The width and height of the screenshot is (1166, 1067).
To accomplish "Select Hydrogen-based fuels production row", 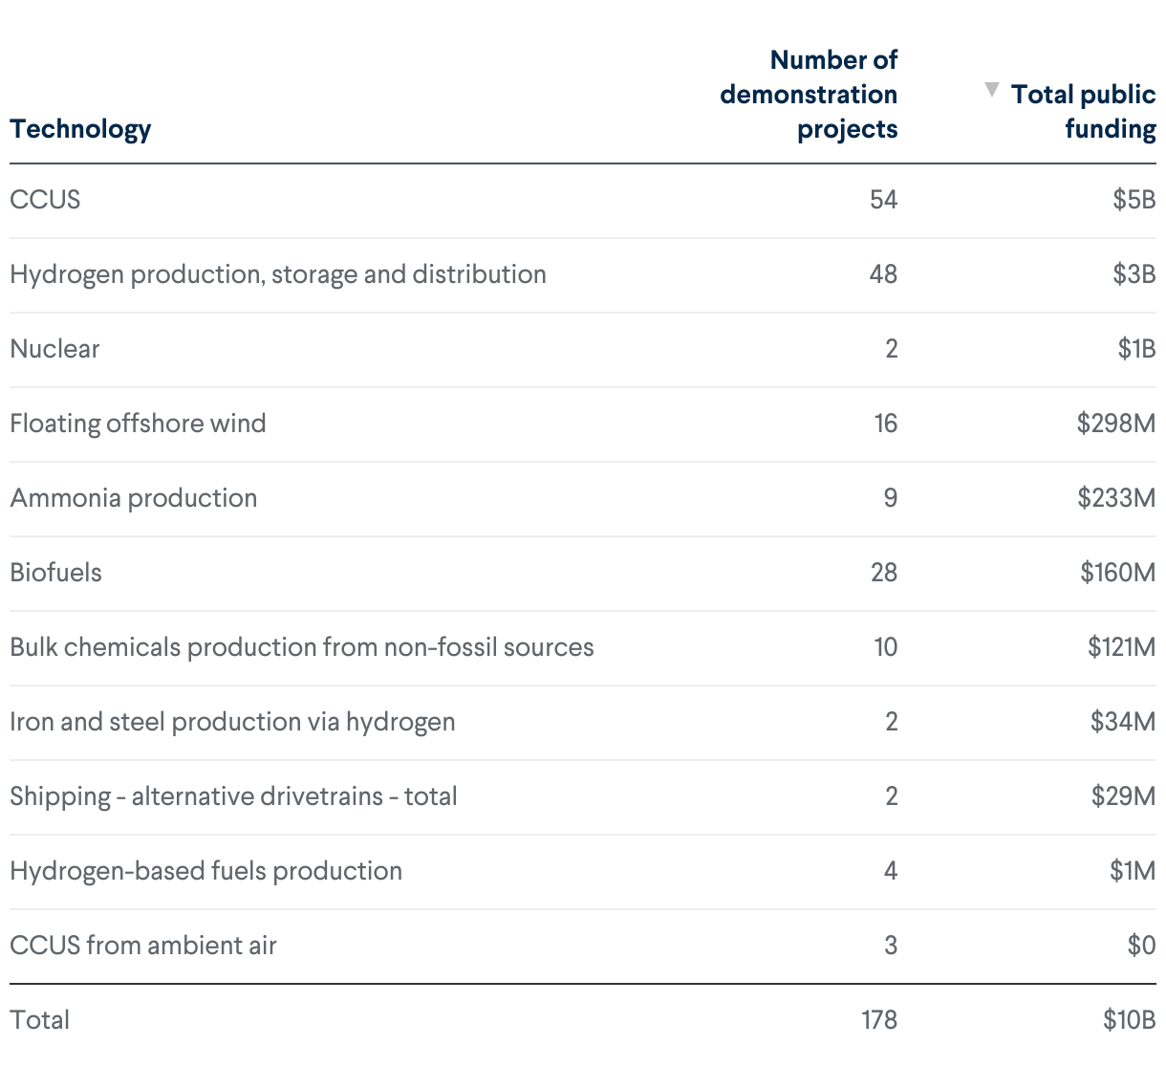I will point(205,871).
